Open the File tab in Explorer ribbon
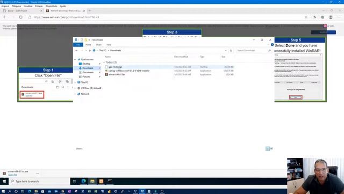The width and height of the screenshot is (344, 194). pos(78,45)
